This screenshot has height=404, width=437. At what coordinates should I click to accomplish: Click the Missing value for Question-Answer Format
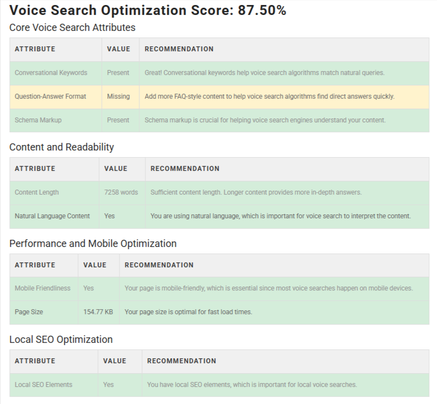pyautogui.click(x=118, y=96)
